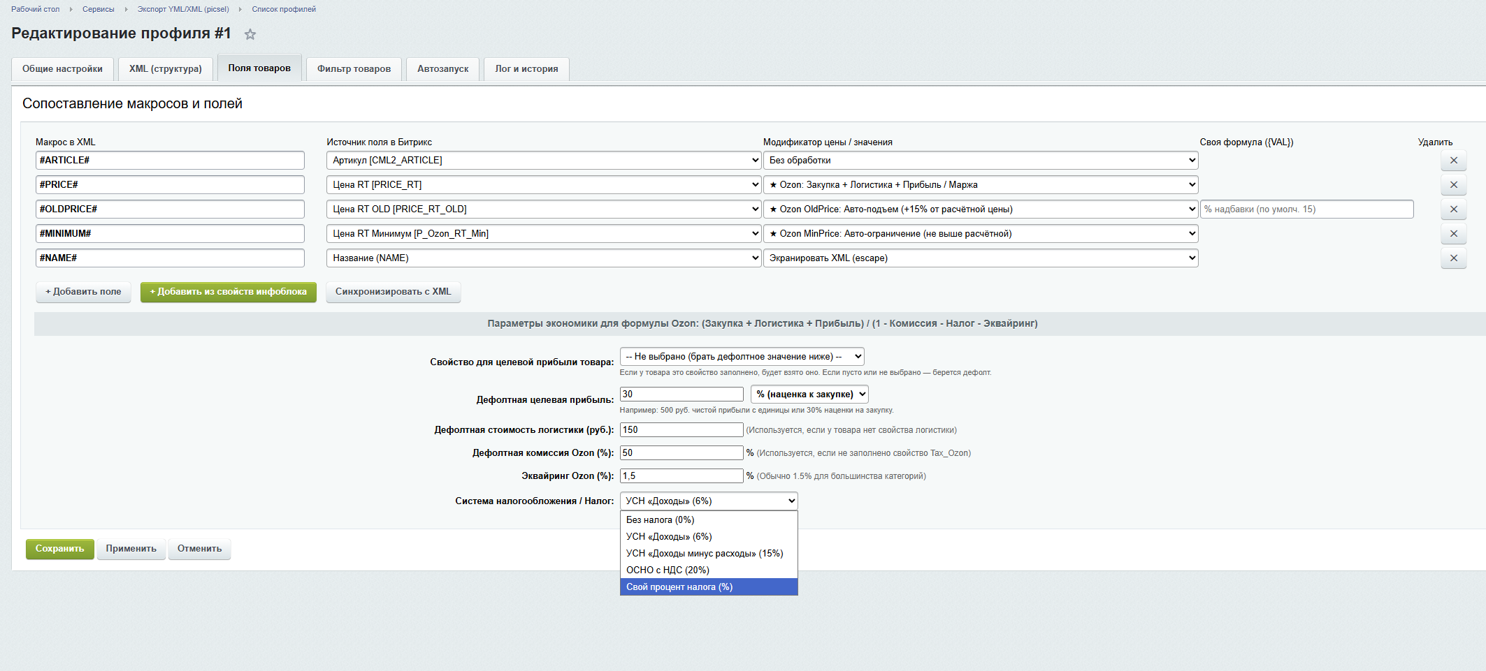Click the Отменить button
Viewport: 1486px width, 671px height.
coord(199,549)
